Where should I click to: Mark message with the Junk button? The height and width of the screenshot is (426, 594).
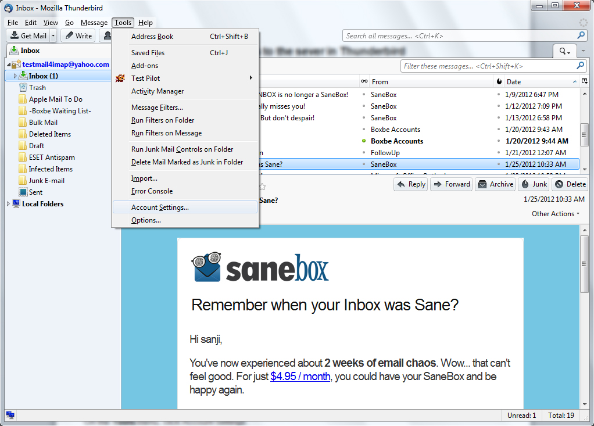tap(534, 184)
